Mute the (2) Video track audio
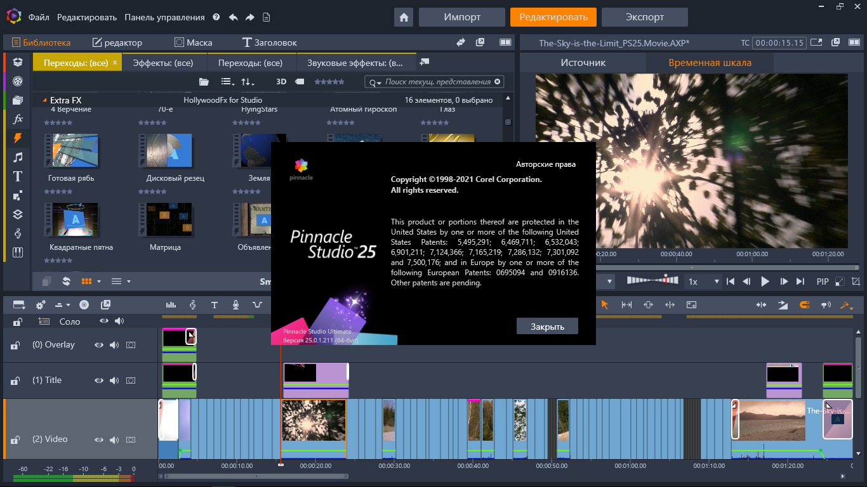Screen dimensions: 867x487 (x=114, y=439)
